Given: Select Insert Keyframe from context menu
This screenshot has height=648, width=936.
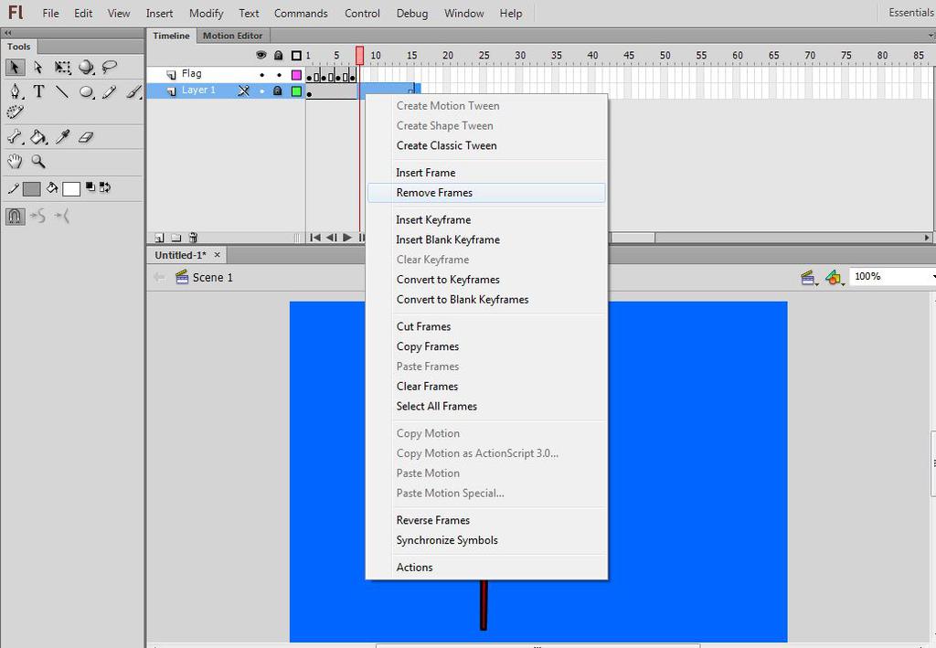Looking at the screenshot, I should click(x=433, y=219).
